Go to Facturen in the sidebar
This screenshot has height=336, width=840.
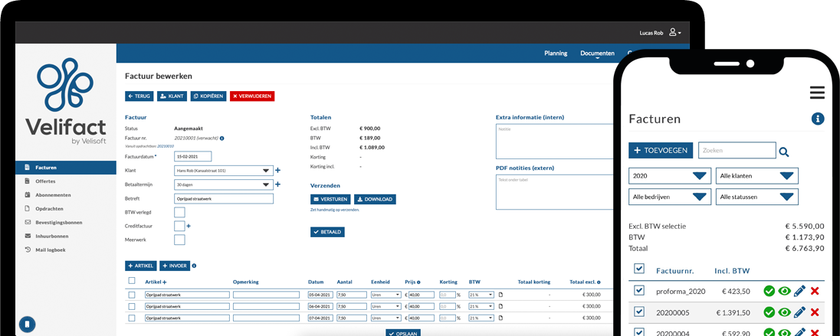(65, 168)
